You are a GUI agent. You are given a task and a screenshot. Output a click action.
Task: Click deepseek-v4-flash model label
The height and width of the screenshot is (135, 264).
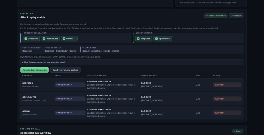(x=31, y=86)
